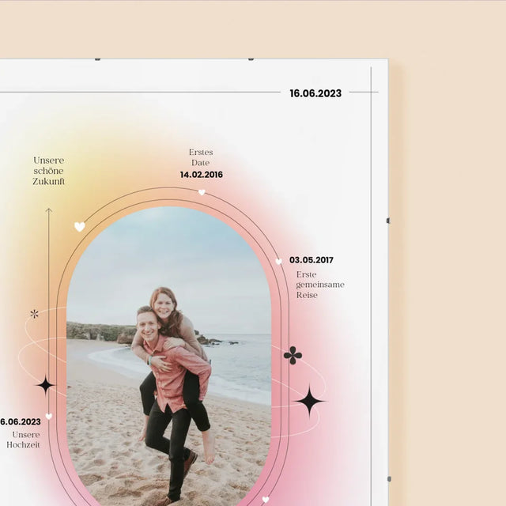Click the 14.02.2016 date text
The height and width of the screenshot is (506, 506).
tap(201, 175)
